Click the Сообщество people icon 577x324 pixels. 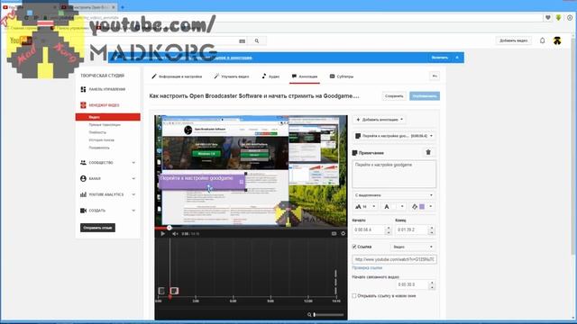coord(83,162)
